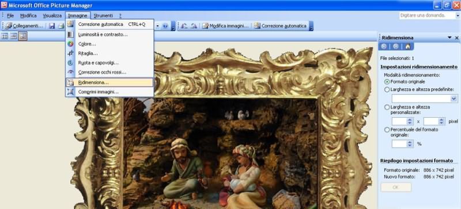
Task: Click the Modifica immagini... button
Action: (226, 26)
